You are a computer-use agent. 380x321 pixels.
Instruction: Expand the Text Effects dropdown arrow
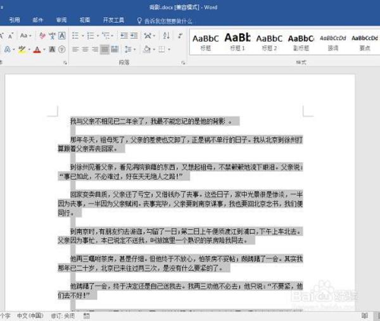pos(14,49)
